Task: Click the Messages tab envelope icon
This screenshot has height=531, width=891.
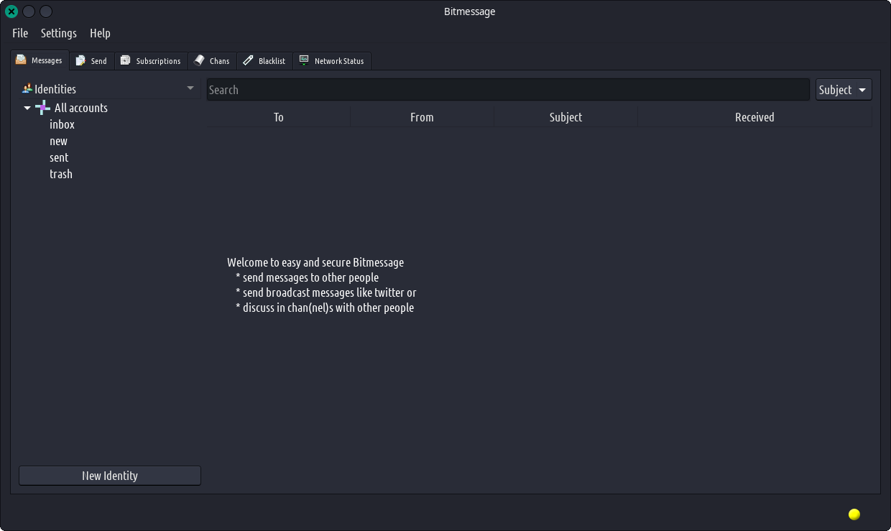Action: (x=22, y=60)
